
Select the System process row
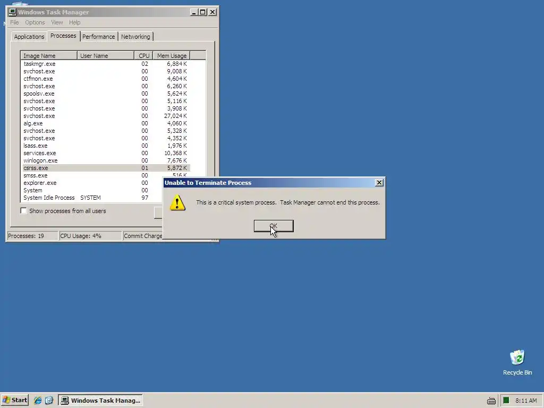pos(92,191)
